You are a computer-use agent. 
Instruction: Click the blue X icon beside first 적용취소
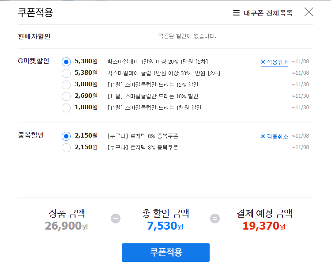[x=263, y=62]
